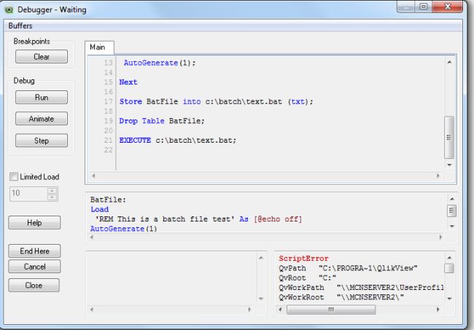This screenshot has width=474, height=330.
Task: Click the 'Drop Table BatFile;' line
Action: point(162,121)
